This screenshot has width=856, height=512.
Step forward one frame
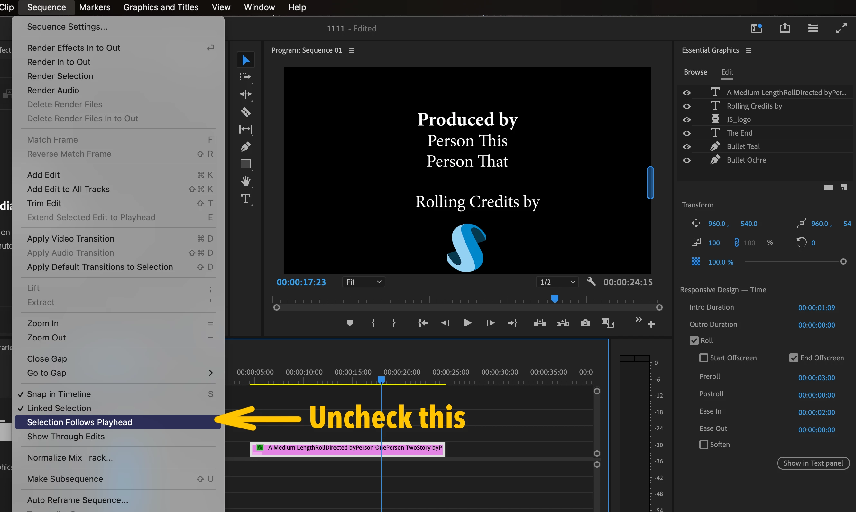490,323
